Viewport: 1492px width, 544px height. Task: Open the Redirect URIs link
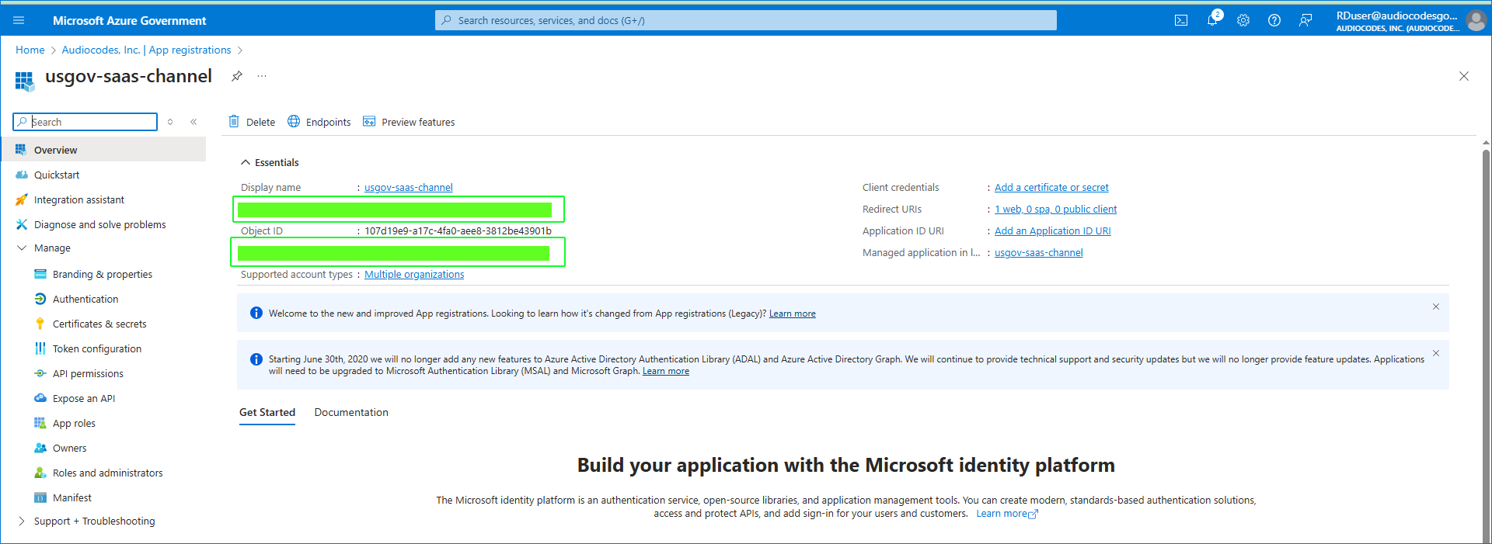coord(1055,209)
